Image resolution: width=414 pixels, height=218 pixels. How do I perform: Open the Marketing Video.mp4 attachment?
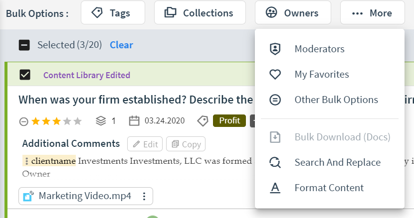pos(85,196)
